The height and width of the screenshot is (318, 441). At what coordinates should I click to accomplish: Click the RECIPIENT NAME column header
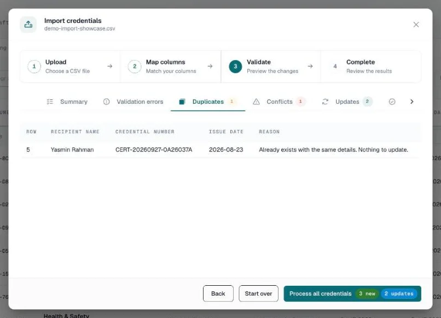pos(75,132)
